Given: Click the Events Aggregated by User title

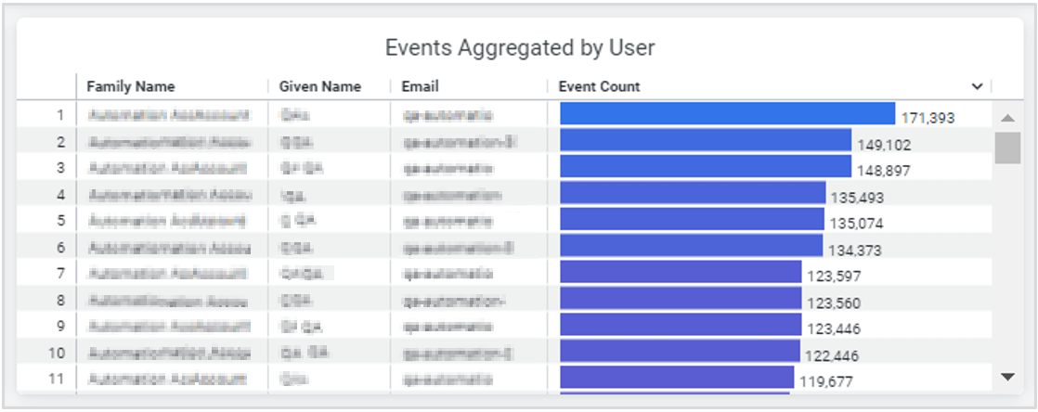Looking at the screenshot, I should [x=520, y=47].
